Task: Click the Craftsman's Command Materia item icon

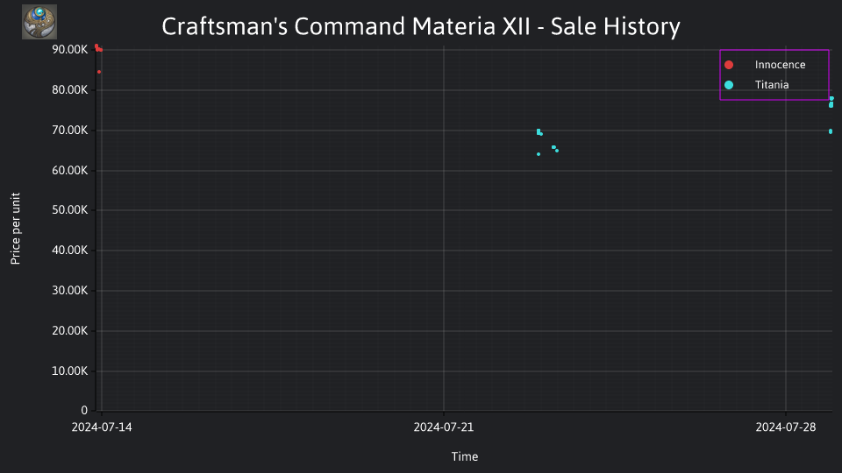Action: click(x=39, y=22)
